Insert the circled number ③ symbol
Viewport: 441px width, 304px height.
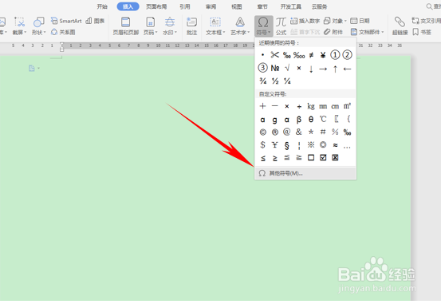pos(262,68)
